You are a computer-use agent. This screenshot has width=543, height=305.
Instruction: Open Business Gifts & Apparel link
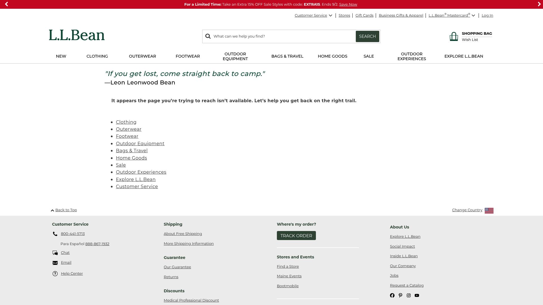[x=401, y=16]
